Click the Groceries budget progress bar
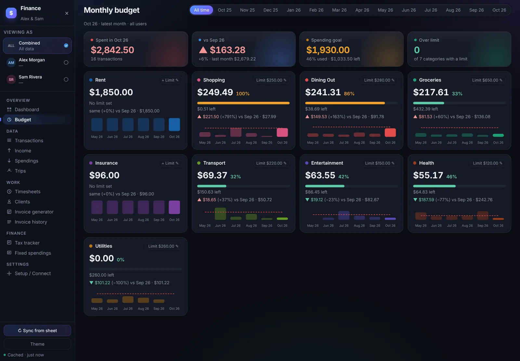This screenshot has width=520, height=361. pyautogui.click(x=459, y=103)
